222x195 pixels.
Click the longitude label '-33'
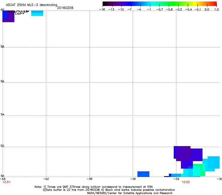tap(176, 179)
